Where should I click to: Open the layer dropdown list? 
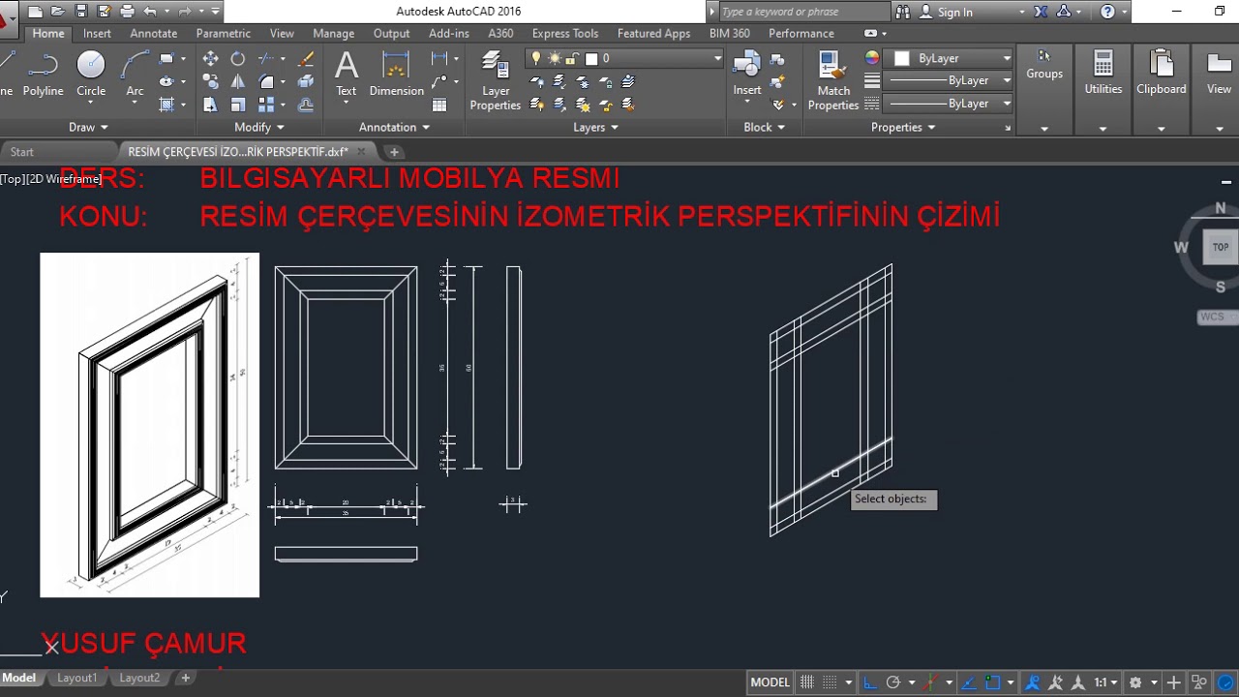[717, 58]
